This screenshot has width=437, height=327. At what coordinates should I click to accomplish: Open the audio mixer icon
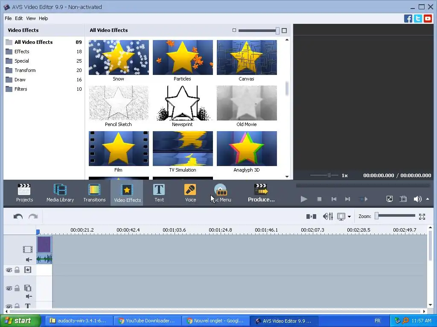point(328,216)
